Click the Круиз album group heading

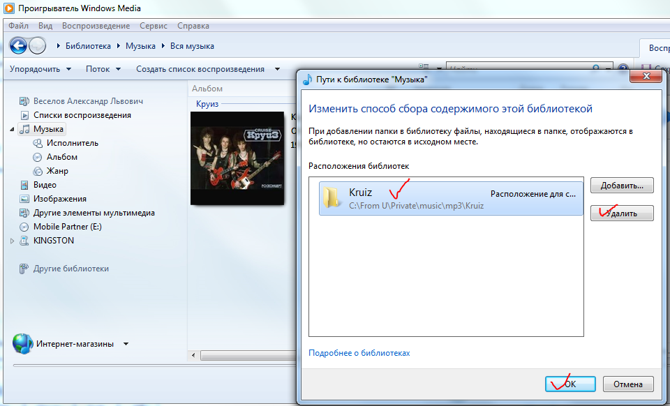point(207,104)
